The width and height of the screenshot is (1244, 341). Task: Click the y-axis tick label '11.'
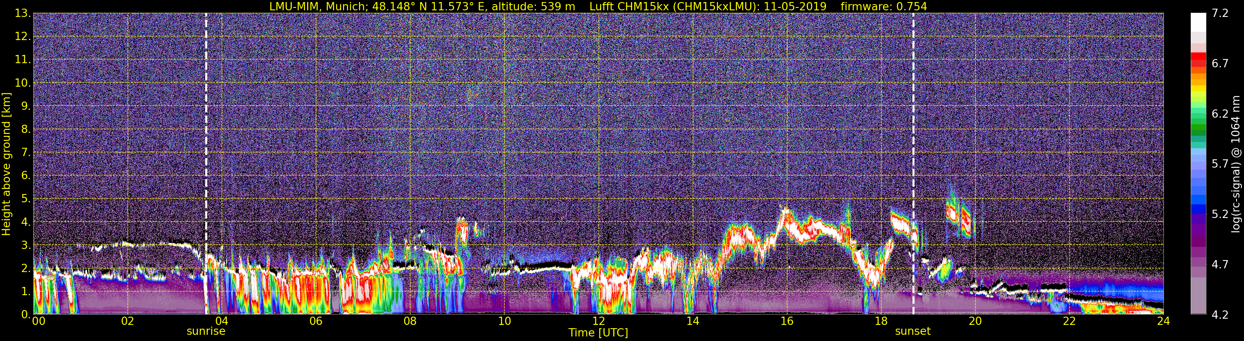23,60
